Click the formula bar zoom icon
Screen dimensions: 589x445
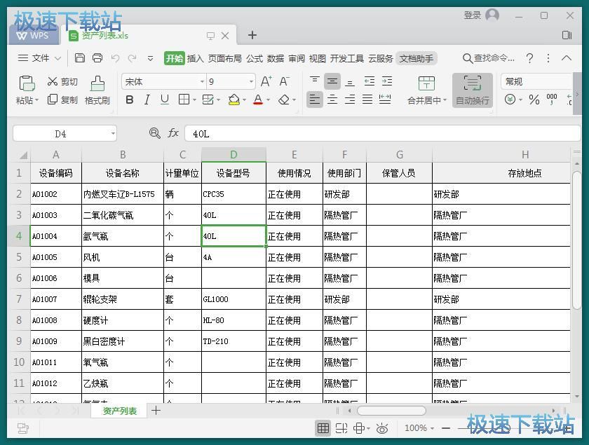tap(155, 133)
